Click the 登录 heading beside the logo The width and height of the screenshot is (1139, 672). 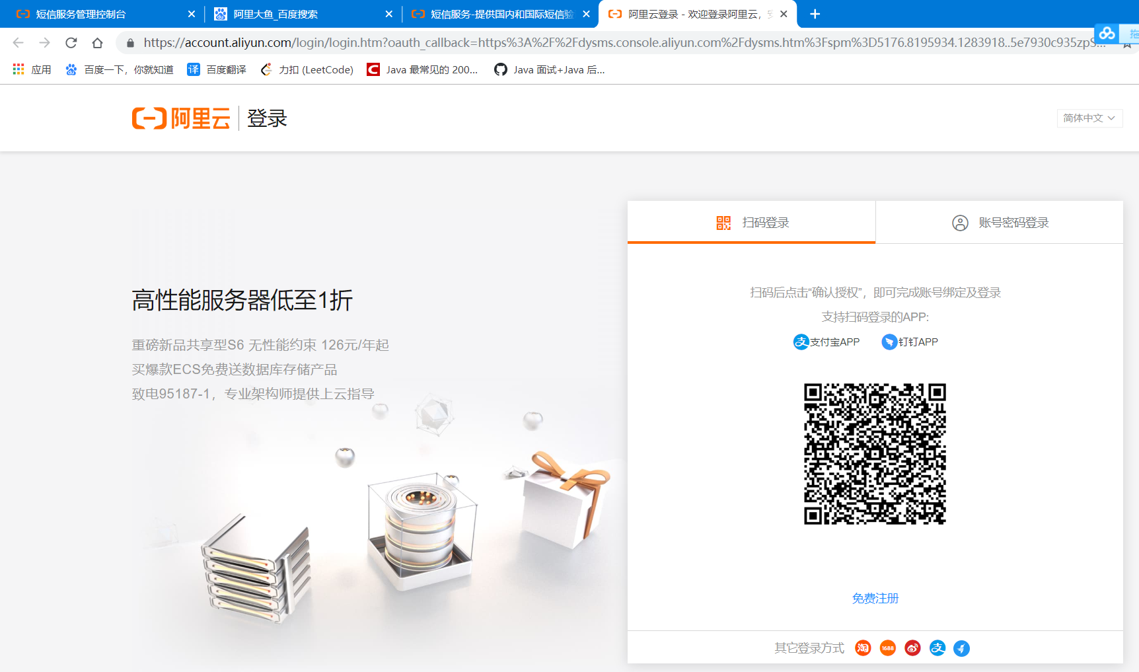[267, 118]
